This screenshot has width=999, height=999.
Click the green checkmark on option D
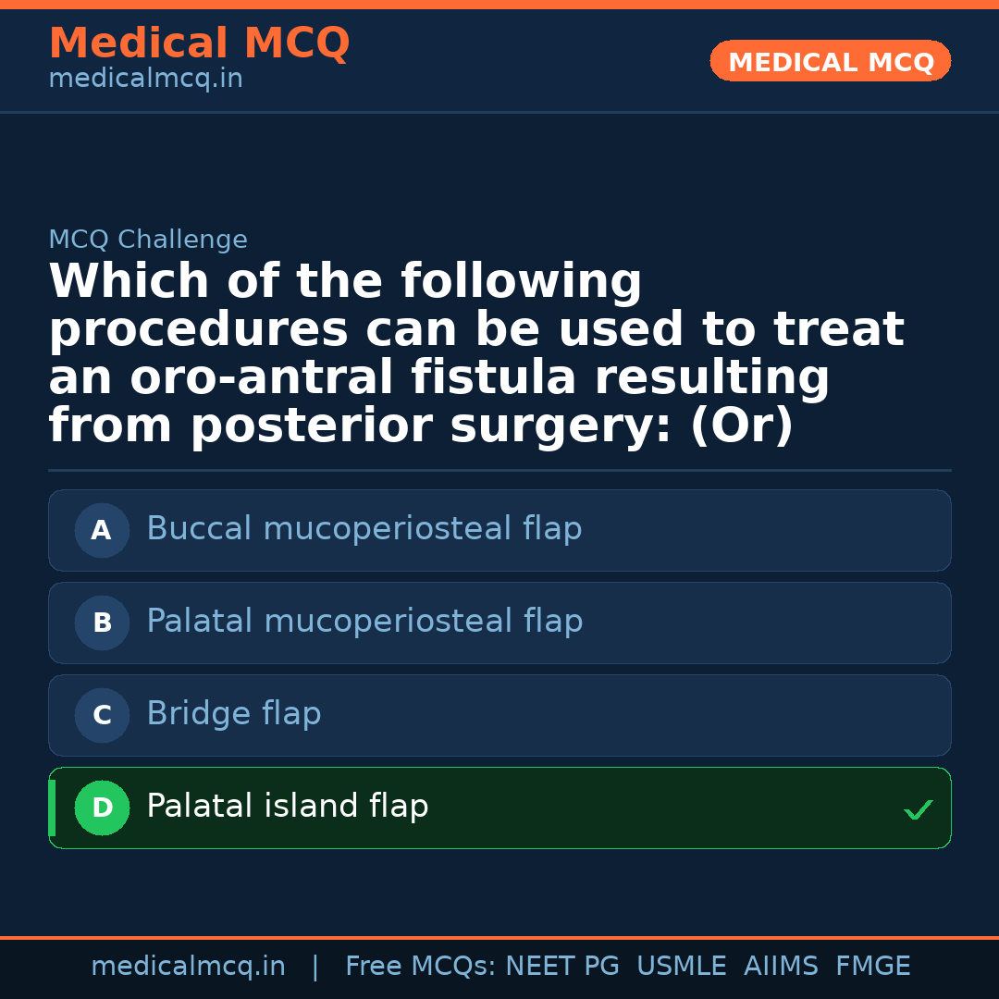click(x=918, y=809)
